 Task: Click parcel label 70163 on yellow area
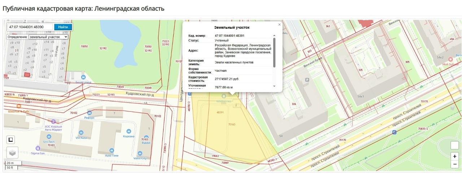point(232,124)
